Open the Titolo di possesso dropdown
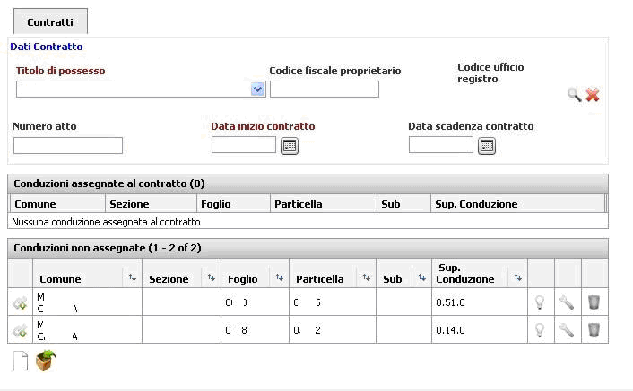The height and width of the screenshot is (391, 633). (257, 89)
